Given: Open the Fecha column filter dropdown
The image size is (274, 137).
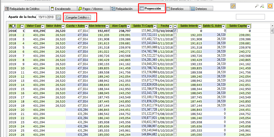Looking at the screenshot, I should [171, 26].
